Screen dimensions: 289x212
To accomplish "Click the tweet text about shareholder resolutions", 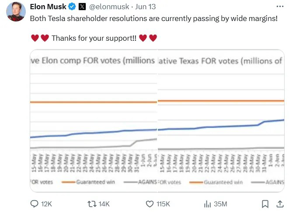I will pyautogui.click(x=153, y=19).
